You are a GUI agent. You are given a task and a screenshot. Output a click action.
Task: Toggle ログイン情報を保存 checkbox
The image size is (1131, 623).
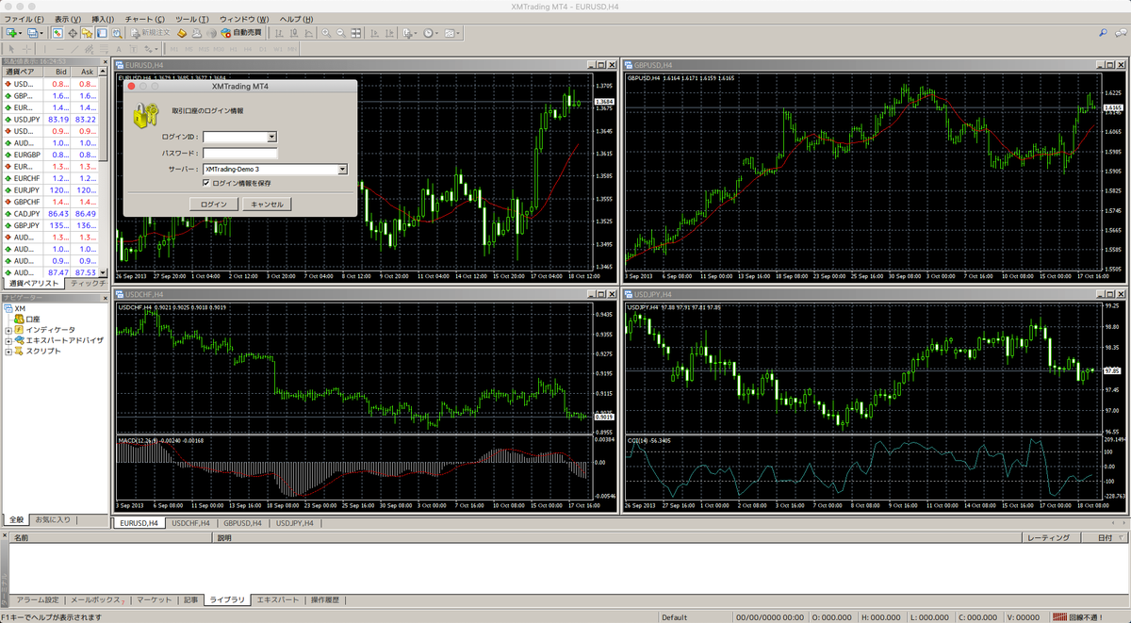coord(206,183)
